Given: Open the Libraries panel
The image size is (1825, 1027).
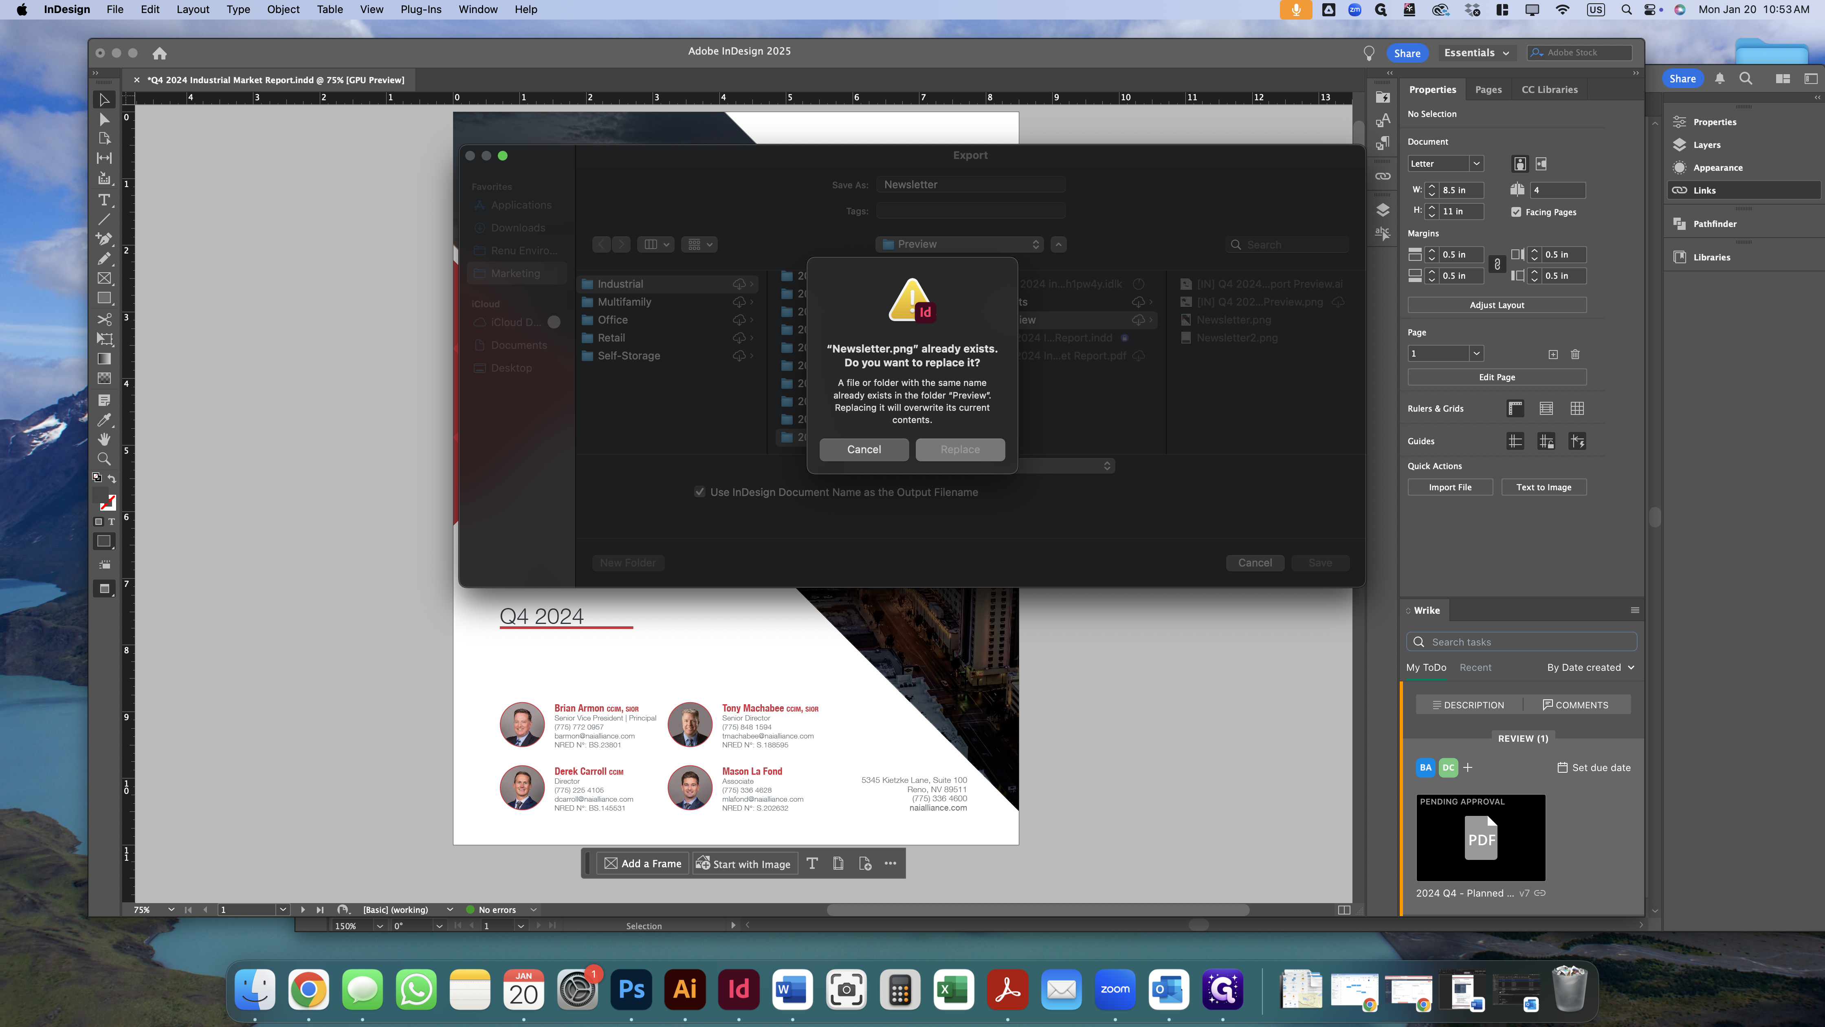Looking at the screenshot, I should tap(1711, 257).
